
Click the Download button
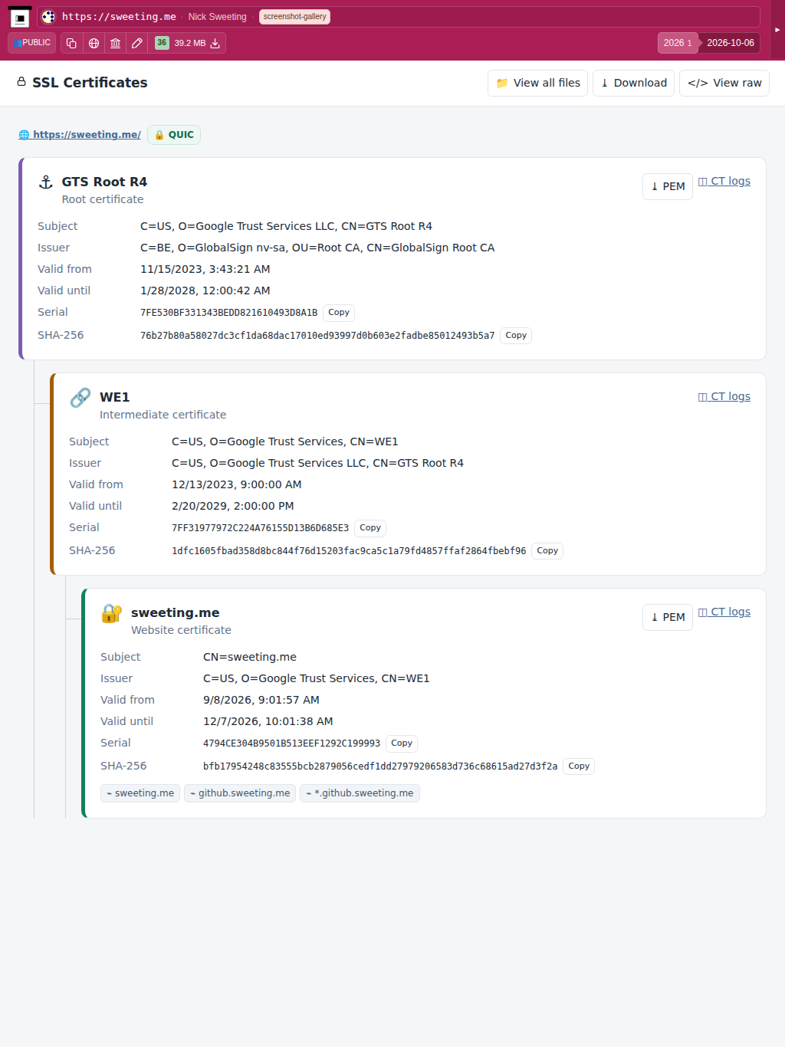[x=633, y=83]
